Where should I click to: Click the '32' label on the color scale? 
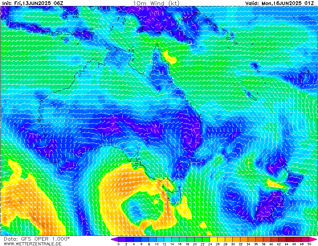pyautogui.click(x=241, y=244)
